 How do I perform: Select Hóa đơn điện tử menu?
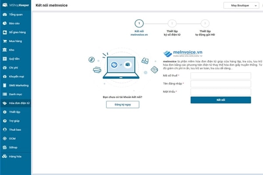click(x=15, y=103)
